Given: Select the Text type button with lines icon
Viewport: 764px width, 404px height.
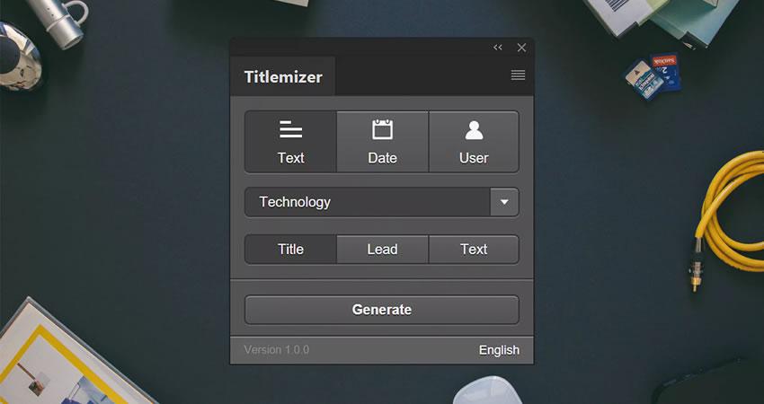Looking at the screenshot, I should 290,142.
